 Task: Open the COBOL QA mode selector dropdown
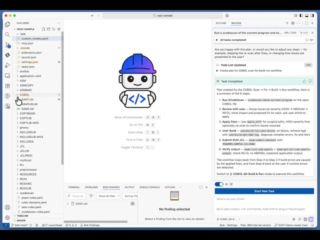coord(228,219)
